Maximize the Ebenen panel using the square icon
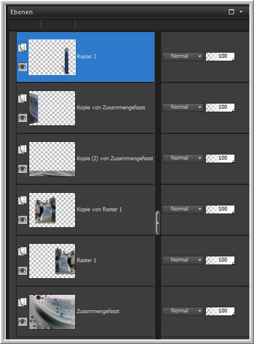Image resolution: width=254 pixels, height=344 pixels. tap(231, 12)
